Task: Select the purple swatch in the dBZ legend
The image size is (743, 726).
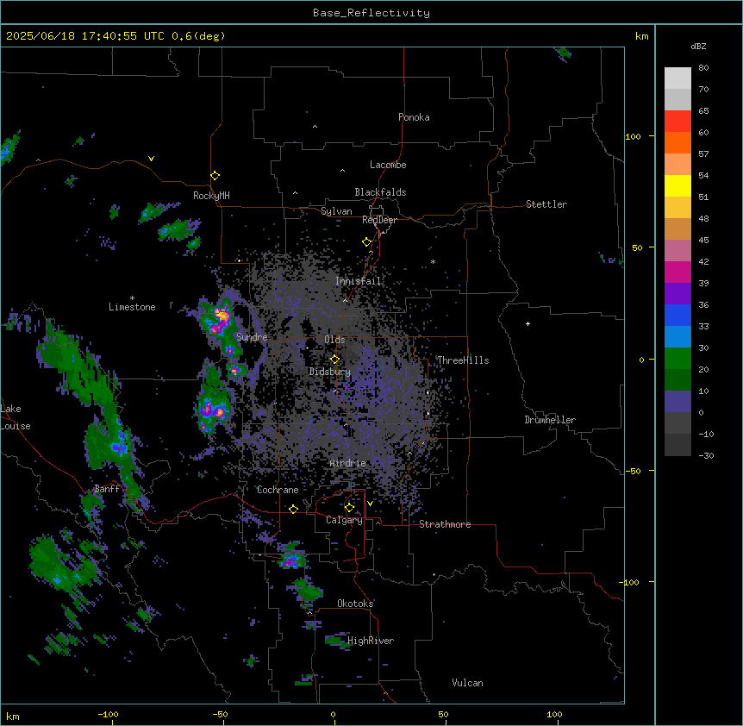Action: [x=677, y=293]
